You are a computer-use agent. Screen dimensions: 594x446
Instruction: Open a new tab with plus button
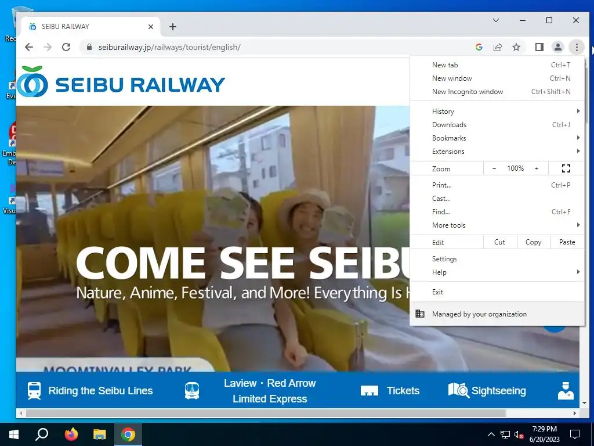tap(173, 27)
